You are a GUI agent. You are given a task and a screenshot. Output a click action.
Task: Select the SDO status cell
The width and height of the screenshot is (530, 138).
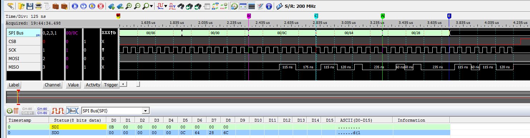(x=78, y=133)
